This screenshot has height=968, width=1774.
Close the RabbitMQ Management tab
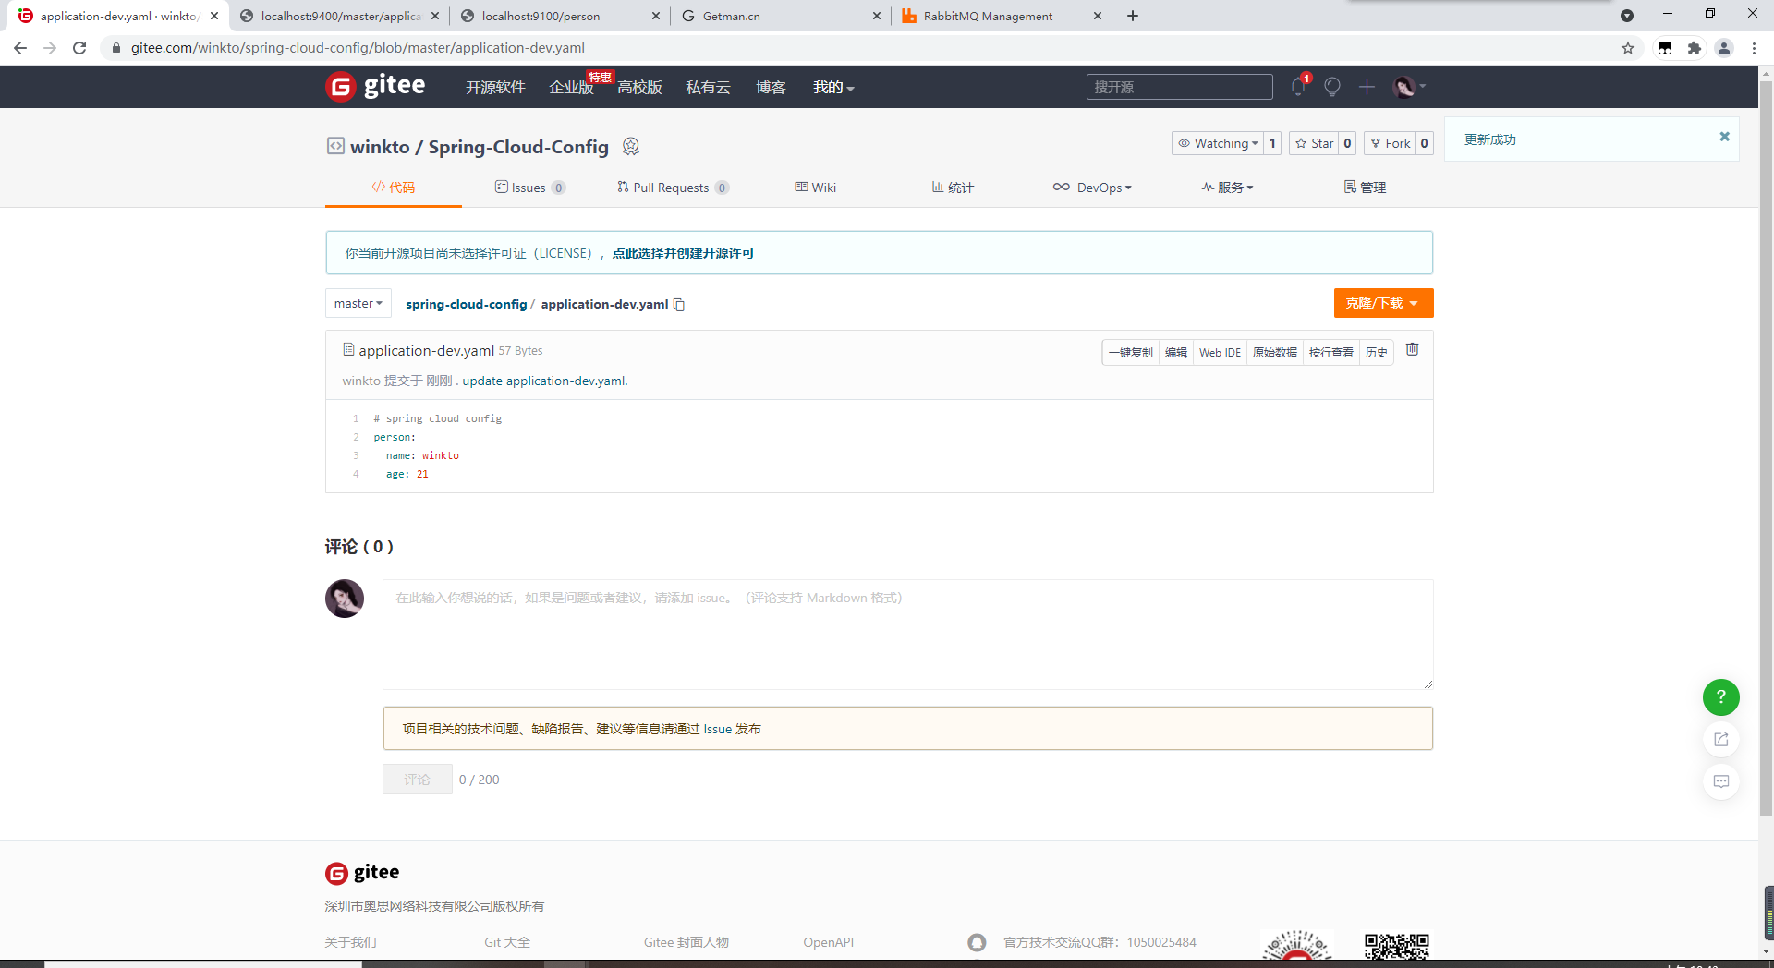(1098, 16)
